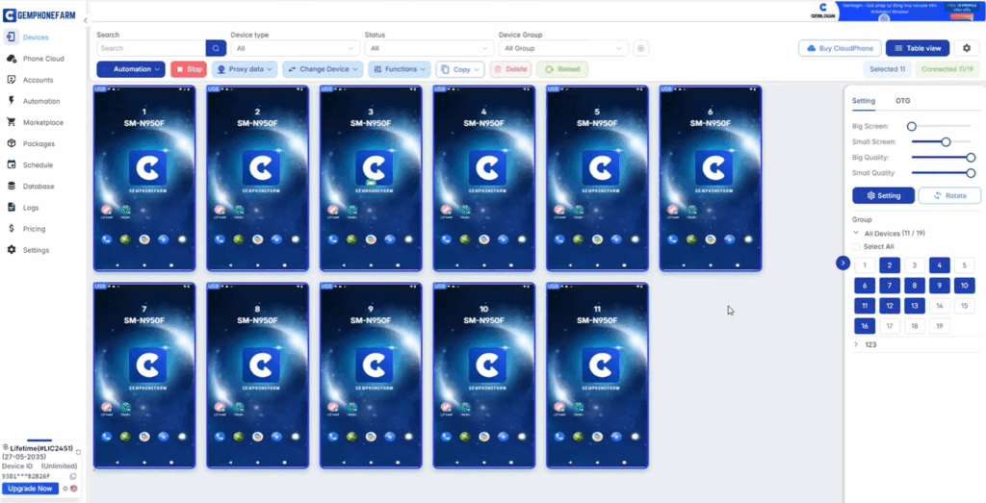Screen dimensions: 986x503
Task: Open the Pricing page
Action: 34,229
